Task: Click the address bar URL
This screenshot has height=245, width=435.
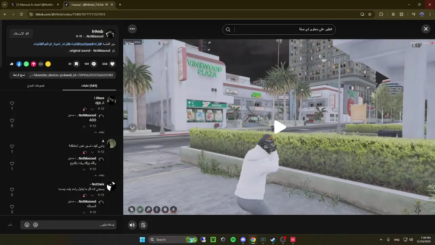Action: 70,14
